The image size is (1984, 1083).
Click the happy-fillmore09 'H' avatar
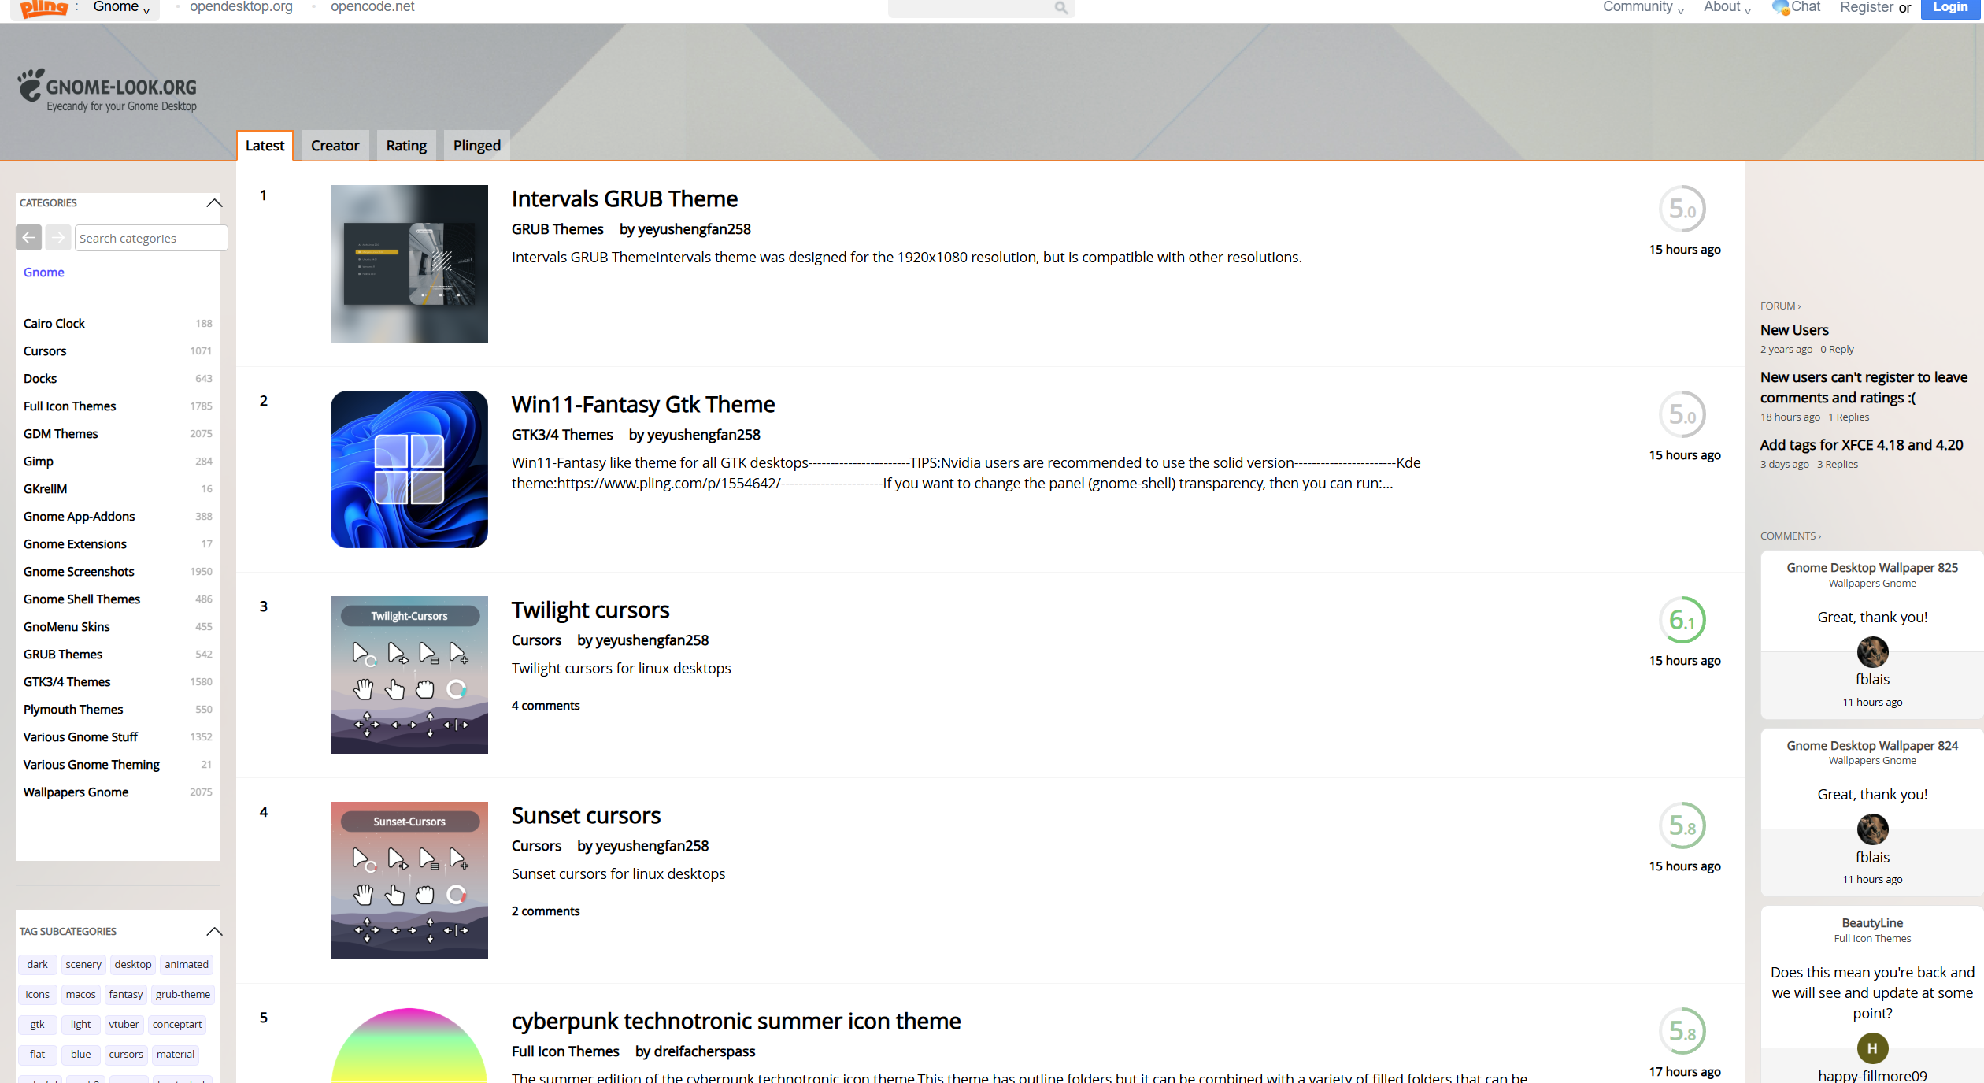(x=1871, y=1048)
